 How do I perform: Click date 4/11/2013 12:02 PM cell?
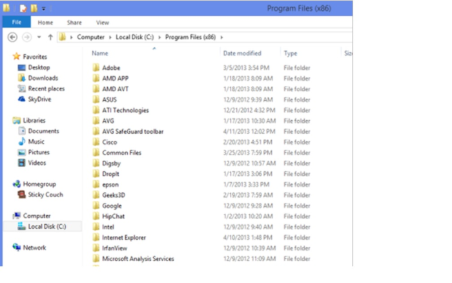249,132
